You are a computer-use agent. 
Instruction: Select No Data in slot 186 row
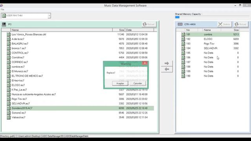click(x=208, y=58)
